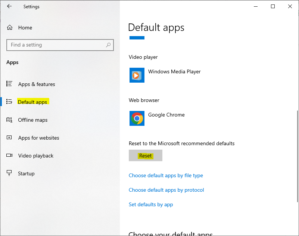Click 'Reset to the Microsoft recommended defaults' text
This screenshot has height=236, width=299.
tap(181, 143)
